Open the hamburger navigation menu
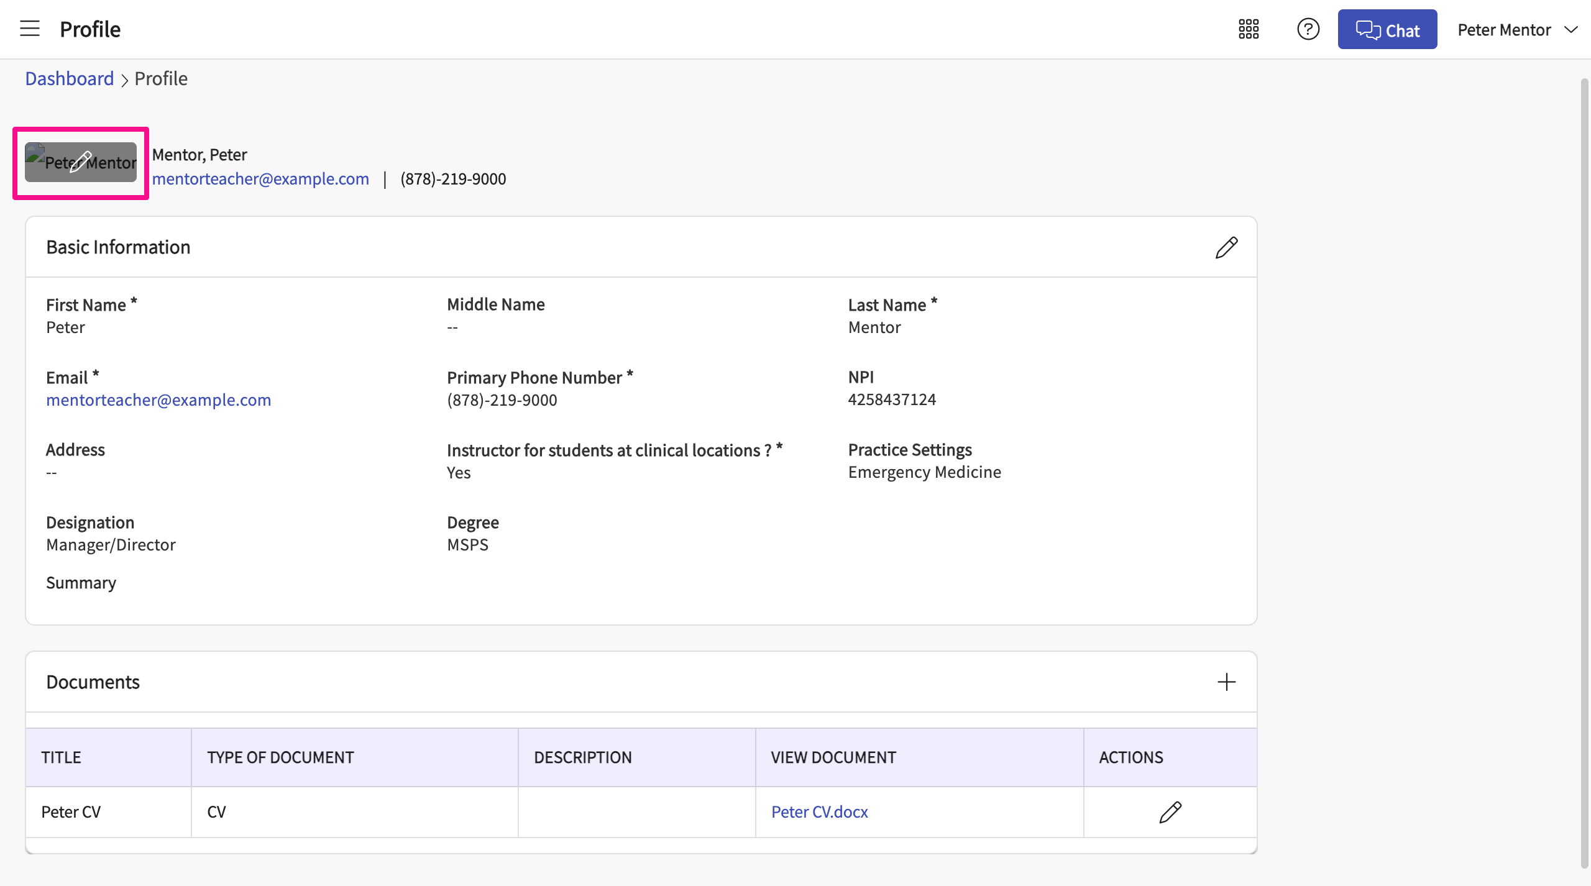Image resolution: width=1591 pixels, height=886 pixels. [29, 29]
